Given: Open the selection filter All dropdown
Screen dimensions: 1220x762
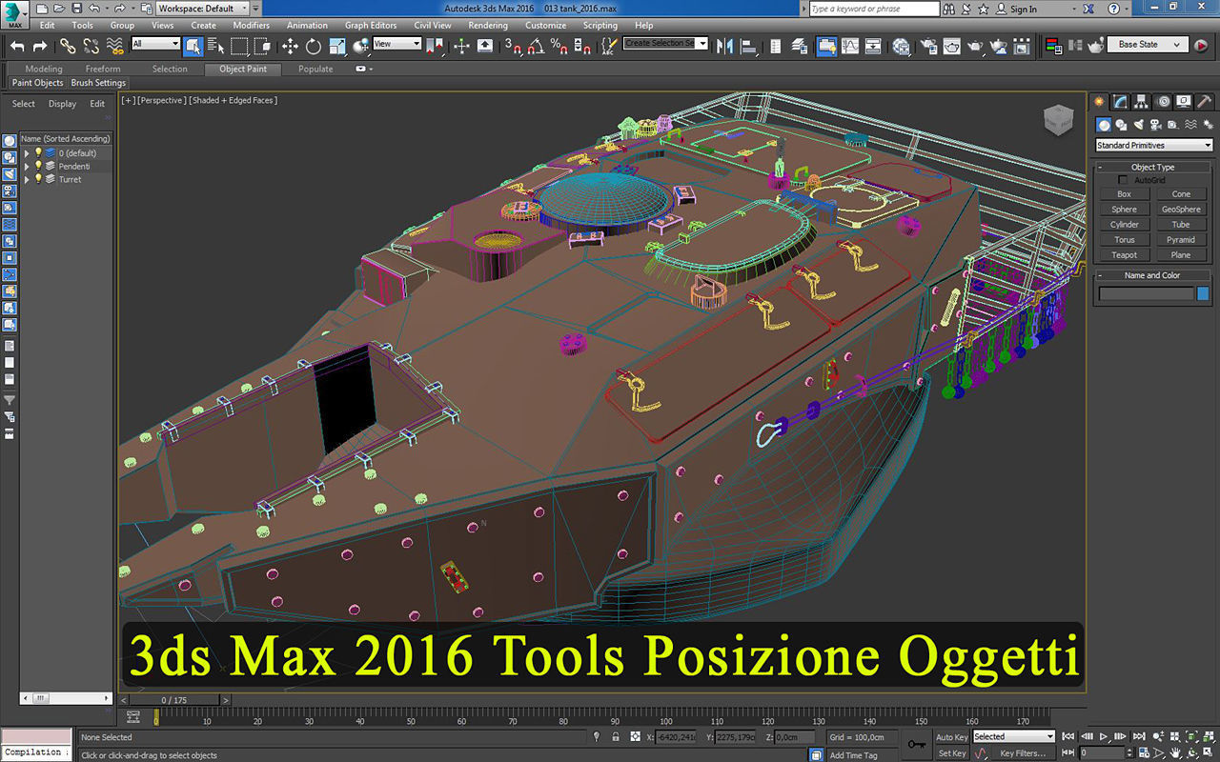Looking at the screenshot, I should 155,44.
